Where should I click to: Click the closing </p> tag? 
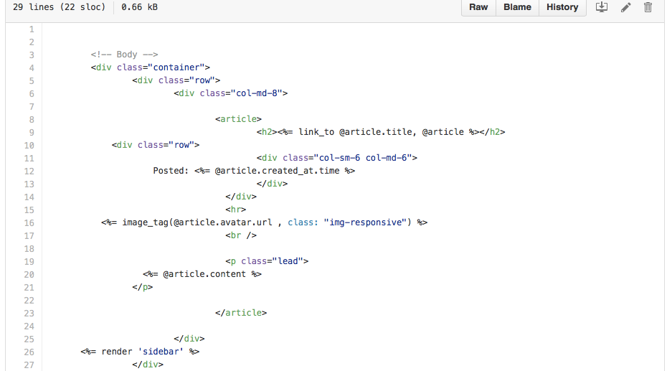point(142,287)
